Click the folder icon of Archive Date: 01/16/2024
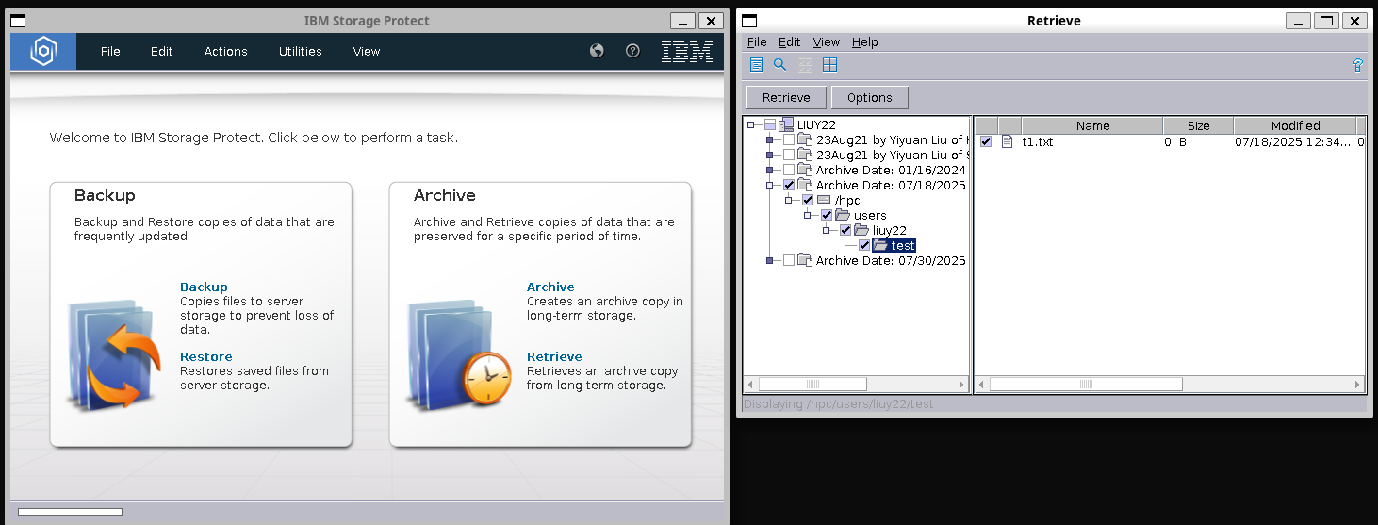1378x525 pixels. pyautogui.click(x=805, y=170)
